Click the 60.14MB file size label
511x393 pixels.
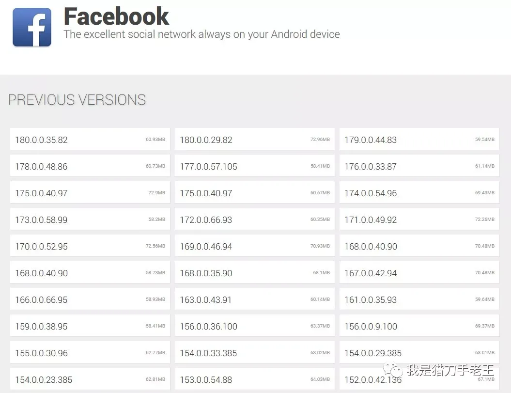(x=320, y=299)
